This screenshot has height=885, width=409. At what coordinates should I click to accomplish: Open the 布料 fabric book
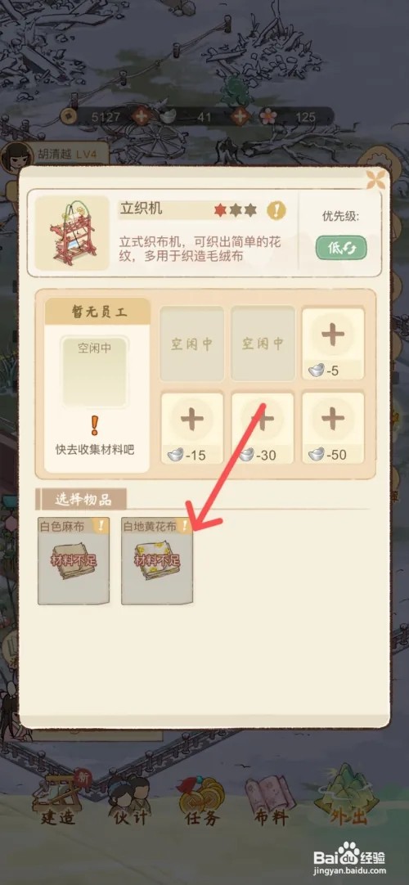(272, 802)
